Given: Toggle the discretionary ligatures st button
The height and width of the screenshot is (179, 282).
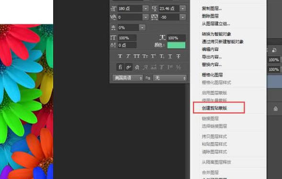Looking at the screenshot, I should pyautogui.click(x=136, y=67).
